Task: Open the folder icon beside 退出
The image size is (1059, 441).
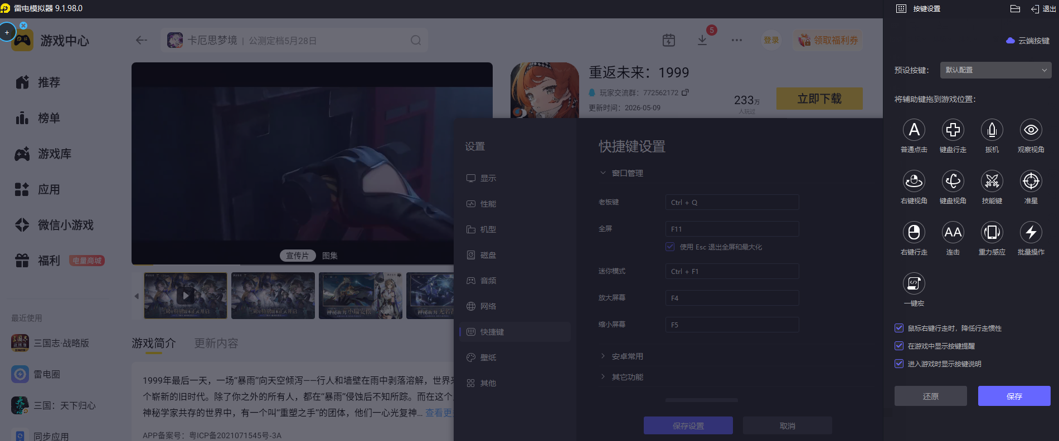Action: tap(1015, 8)
